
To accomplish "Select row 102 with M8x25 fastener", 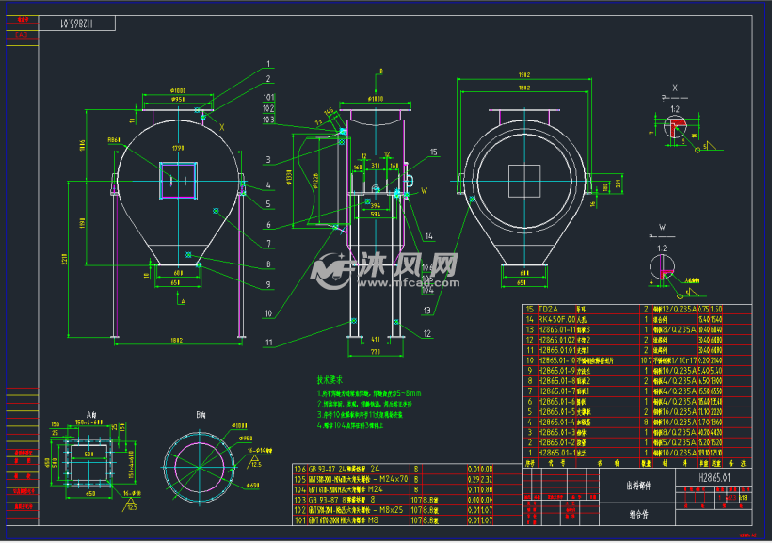I will [377, 509].
